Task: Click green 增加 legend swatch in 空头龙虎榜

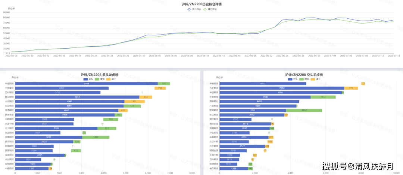Action: [302, 79]
